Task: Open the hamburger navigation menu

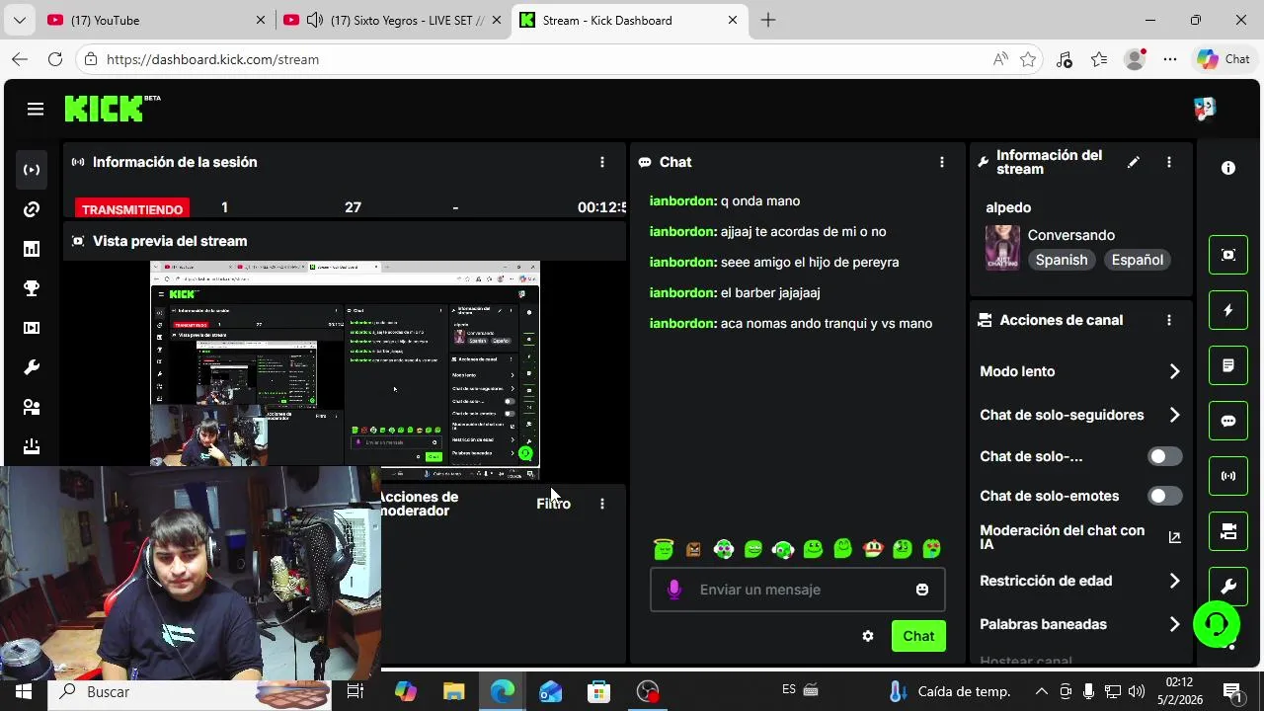Action: 36,109
